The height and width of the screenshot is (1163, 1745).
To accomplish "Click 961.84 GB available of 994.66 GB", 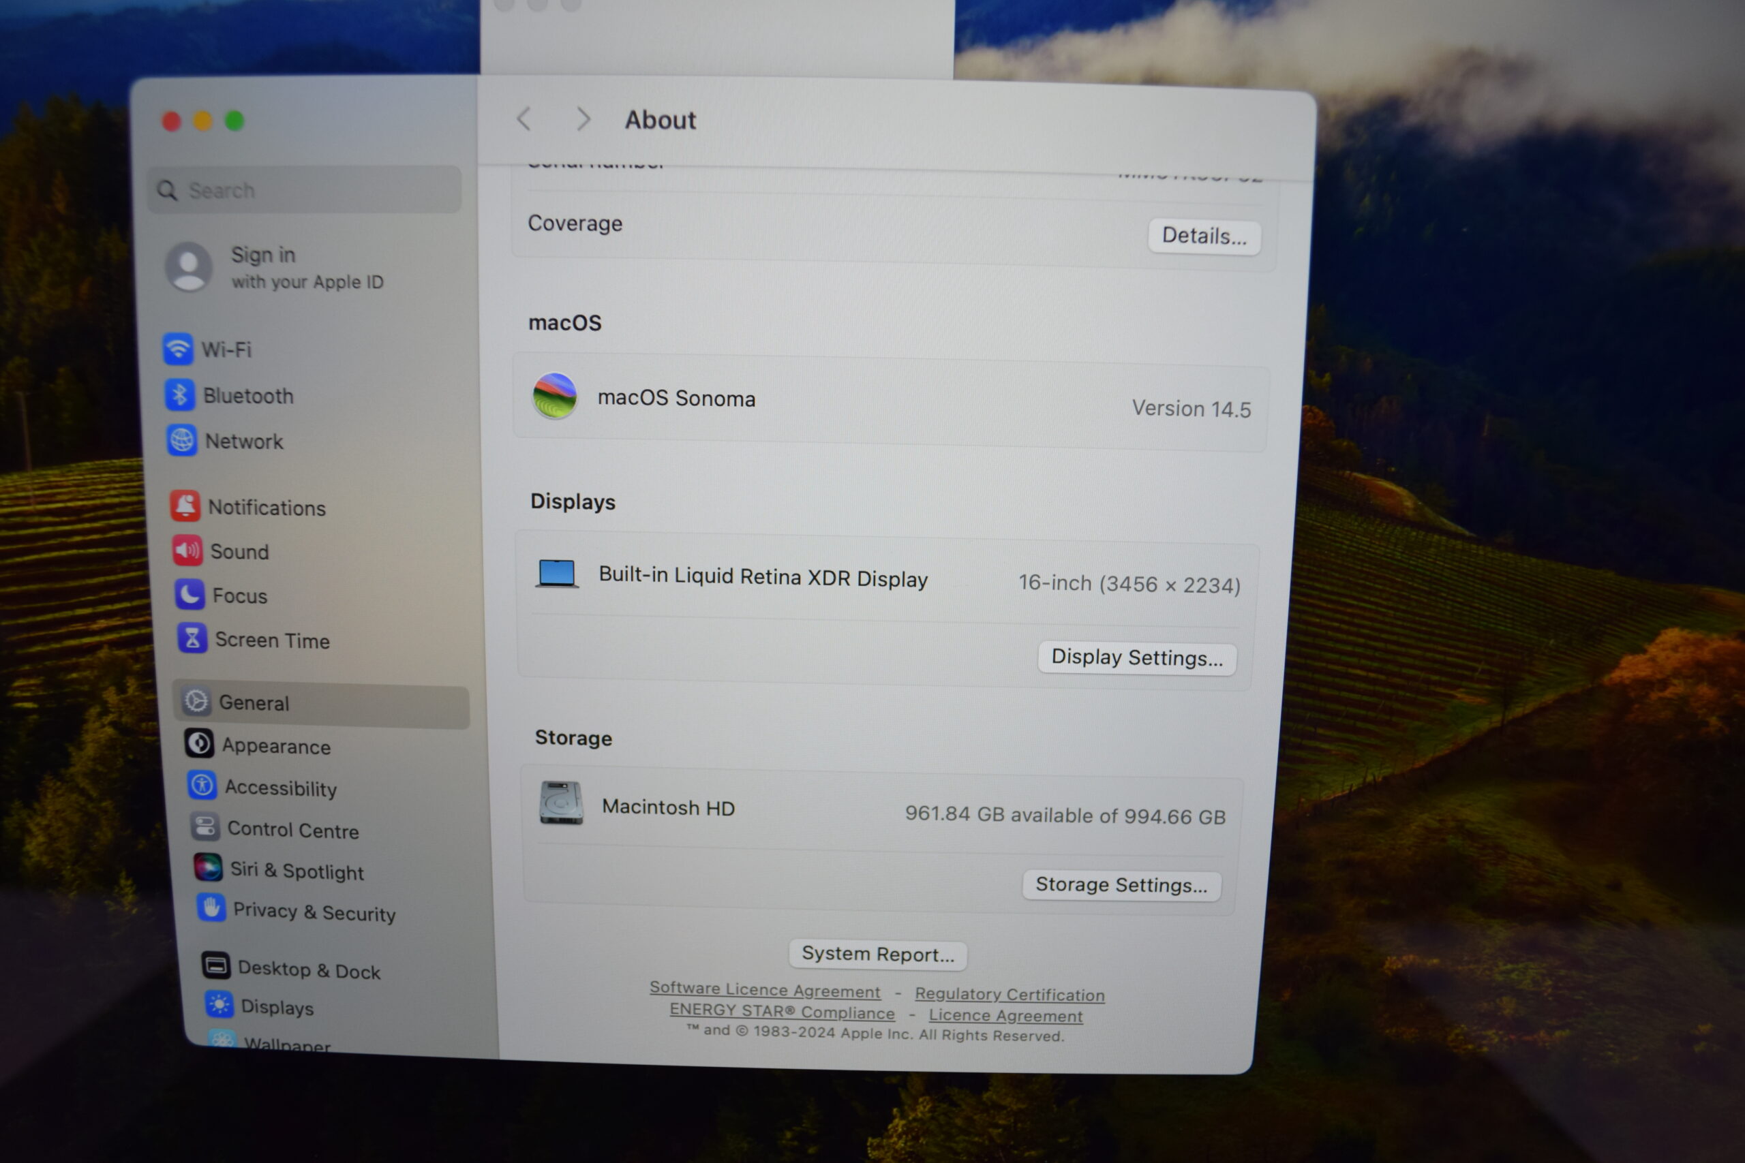I will [1065, 816].
